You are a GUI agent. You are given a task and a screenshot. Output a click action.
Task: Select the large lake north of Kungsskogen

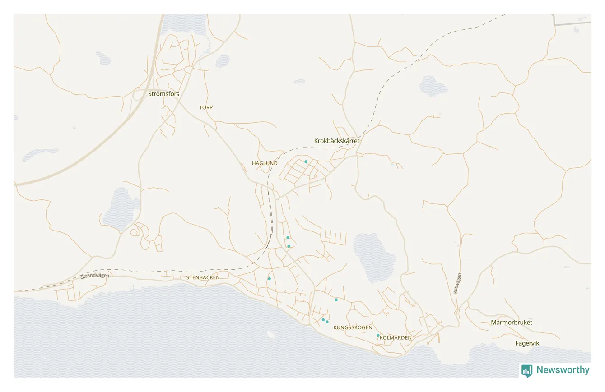click(375, 258)
